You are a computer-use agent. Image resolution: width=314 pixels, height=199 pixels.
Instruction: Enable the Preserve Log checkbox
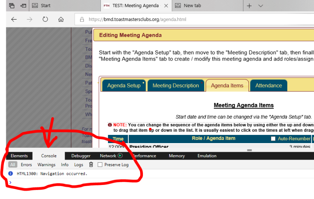(100, 165)
